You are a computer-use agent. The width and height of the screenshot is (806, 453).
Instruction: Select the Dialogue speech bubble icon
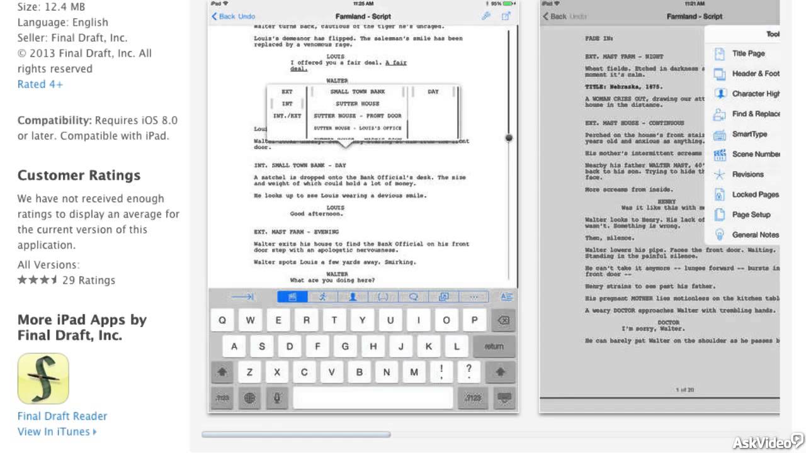pyautogui.click(x=413, y=297)
